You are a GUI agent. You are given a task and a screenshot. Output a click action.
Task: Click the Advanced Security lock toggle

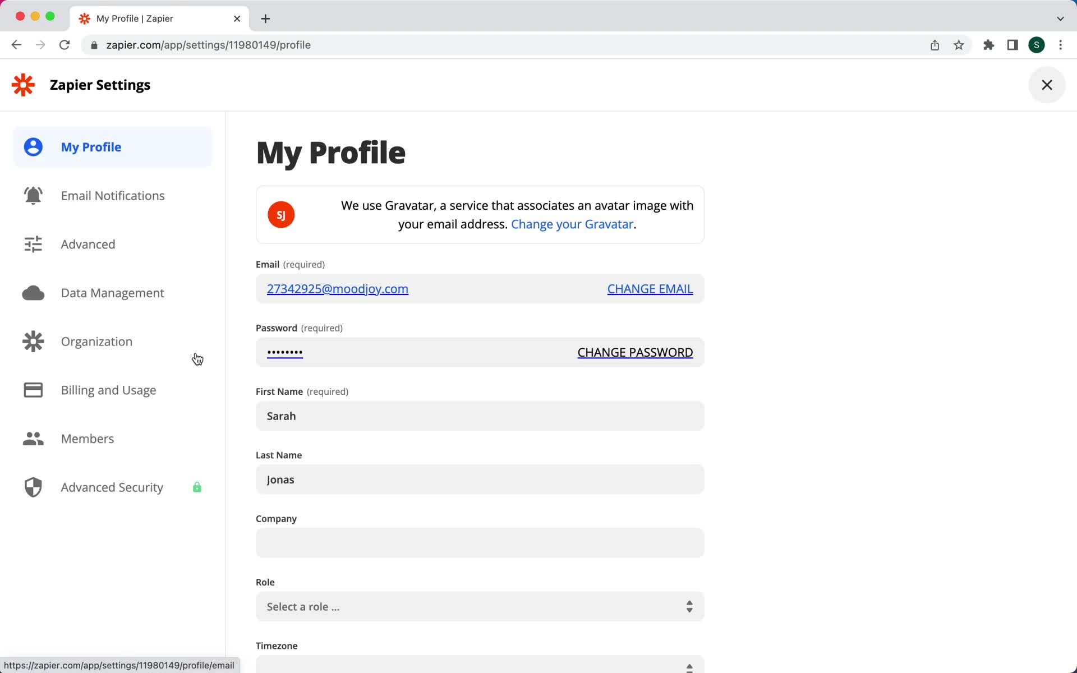pos(197,487)
